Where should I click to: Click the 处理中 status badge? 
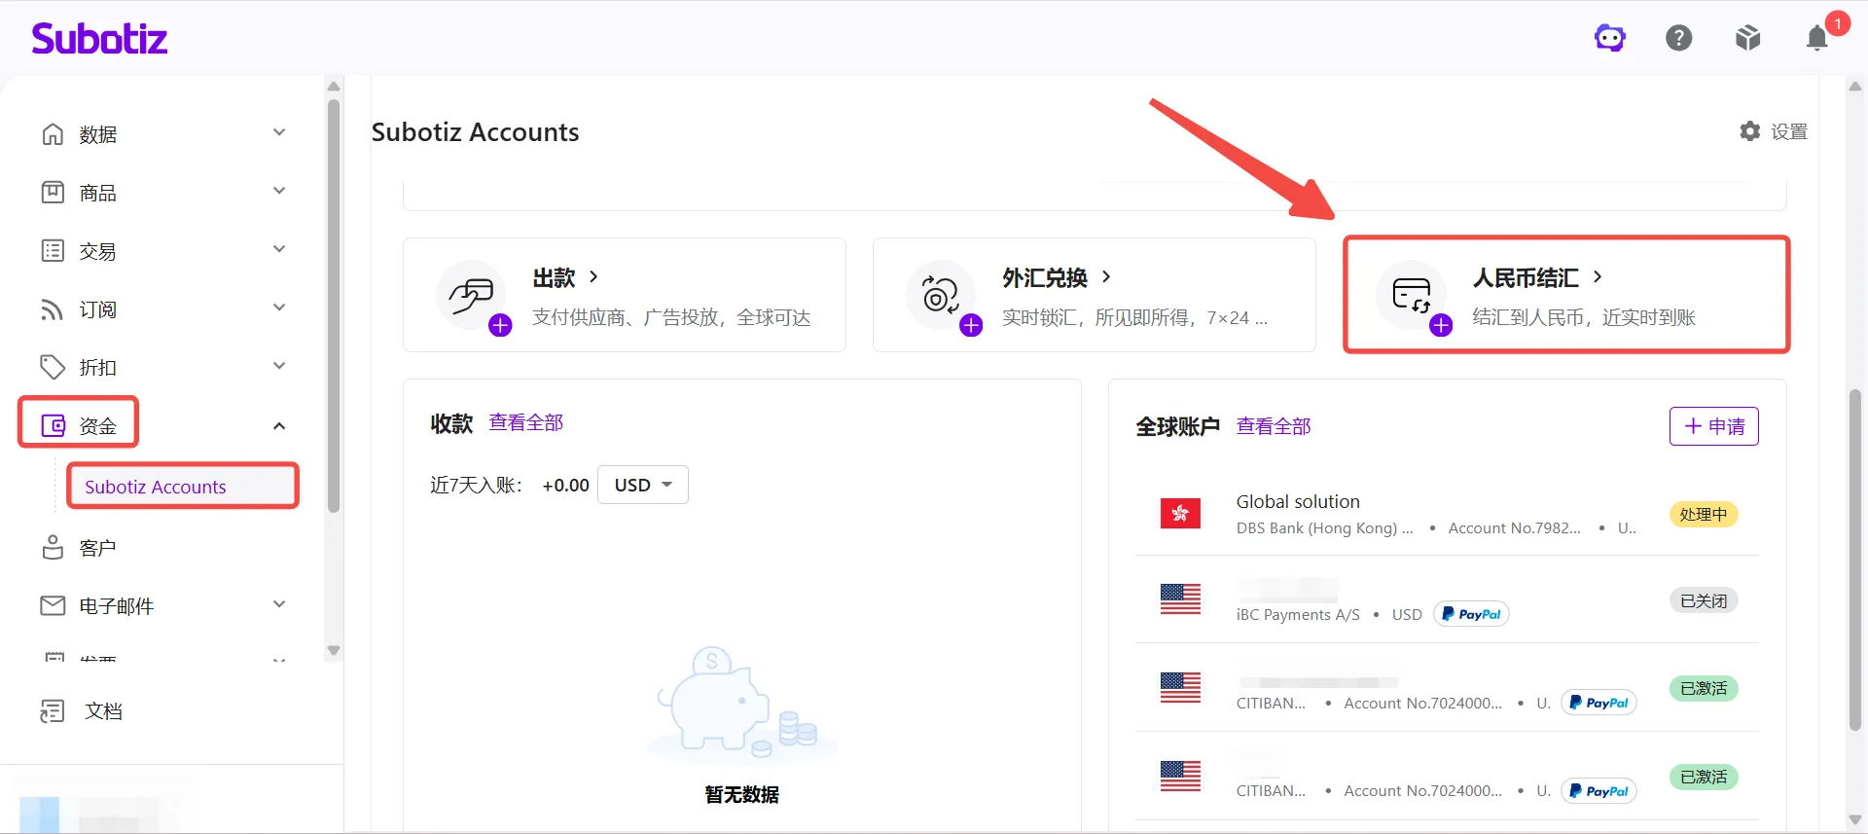coord(1704,514)
